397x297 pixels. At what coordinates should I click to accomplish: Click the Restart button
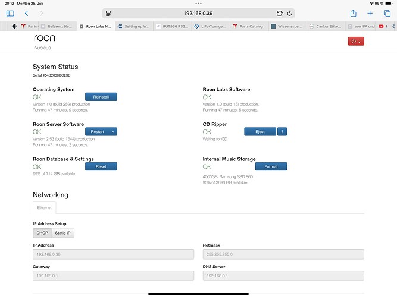(x=98, y=132)
